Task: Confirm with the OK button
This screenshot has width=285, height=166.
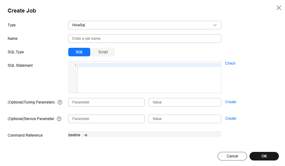Action: pyautogui.click(x=264, y=156)
